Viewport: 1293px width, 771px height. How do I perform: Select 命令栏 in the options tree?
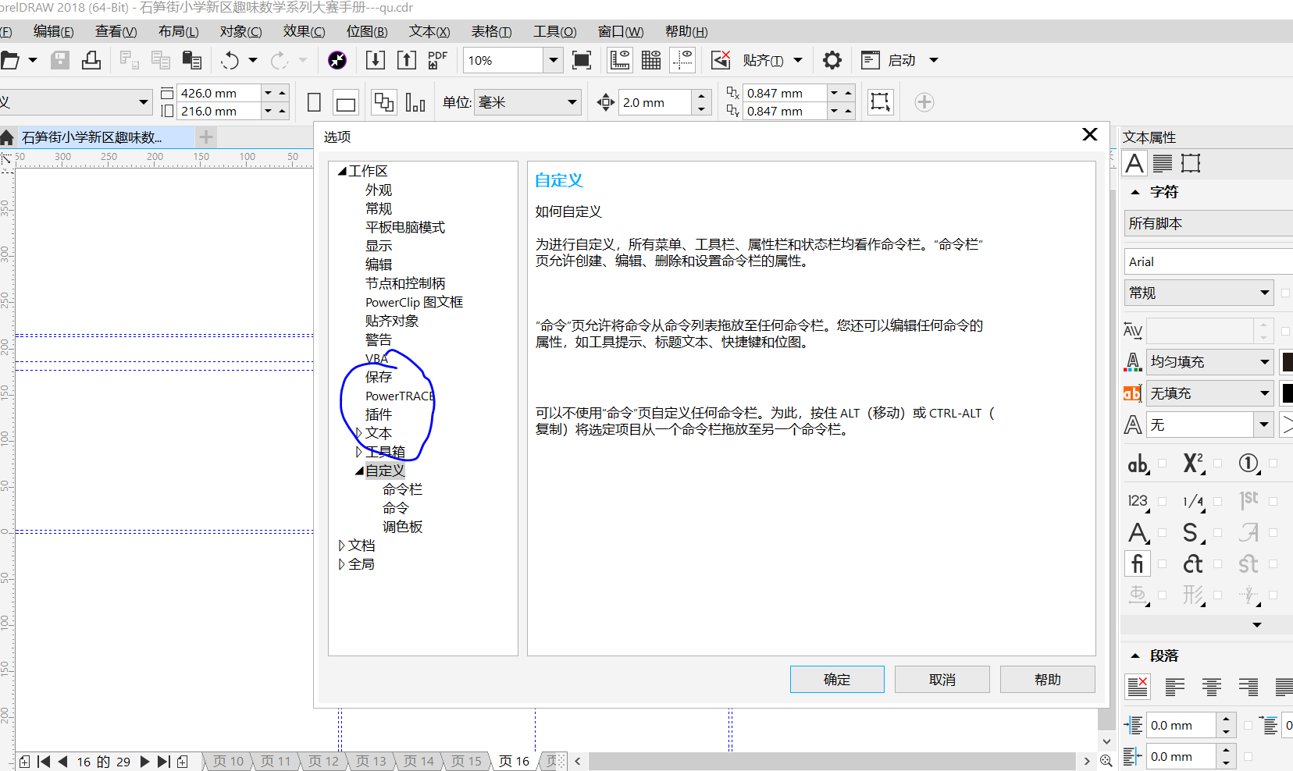pyautogui.click(x=402, y=489)
